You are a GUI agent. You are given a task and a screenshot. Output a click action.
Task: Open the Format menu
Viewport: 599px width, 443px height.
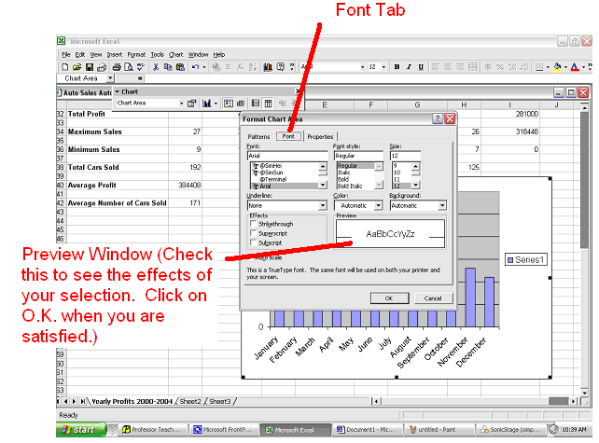click(136, 55)
